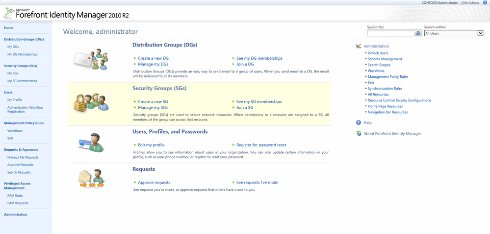The width and height of the screenshot is (490, 234).
Task: Open Authentication Workflow Registration
Action: [x=26, y=110]
